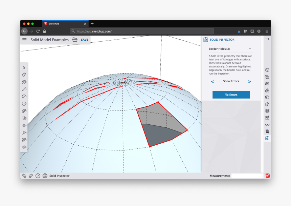
Task: Activate the Orbit tool
Action: 24,147
